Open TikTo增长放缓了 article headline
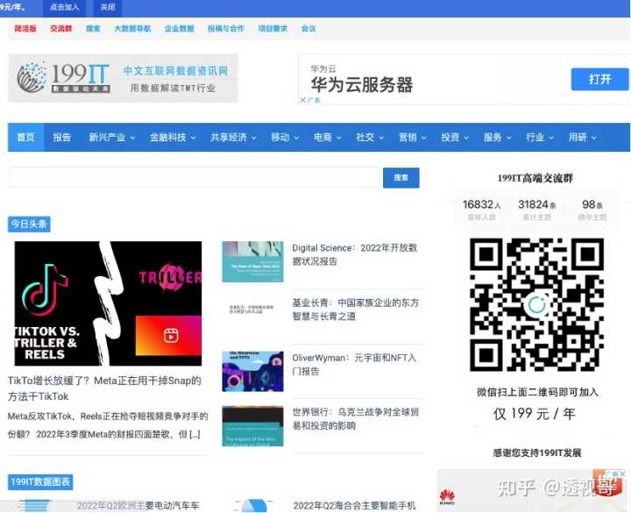Viewport: 631px width, 513px height. coord(104,388)
